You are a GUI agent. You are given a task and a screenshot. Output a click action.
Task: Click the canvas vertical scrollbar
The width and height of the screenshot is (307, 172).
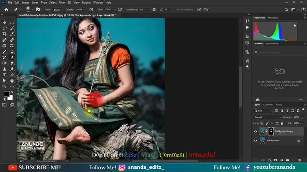[x=240, y=87]
